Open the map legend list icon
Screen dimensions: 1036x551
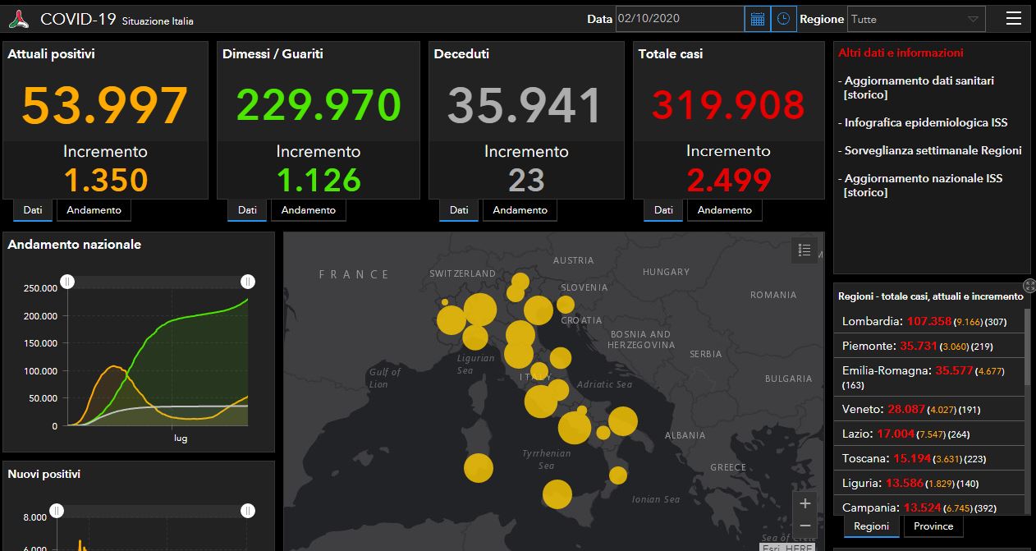(x=805, y=250)
